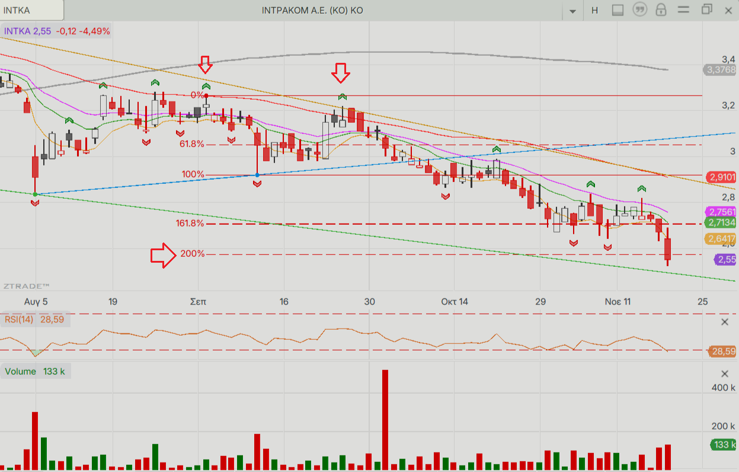Click the Αυγ 5 date label
Viewport: 739px width, 472px height.
[36, 301]
